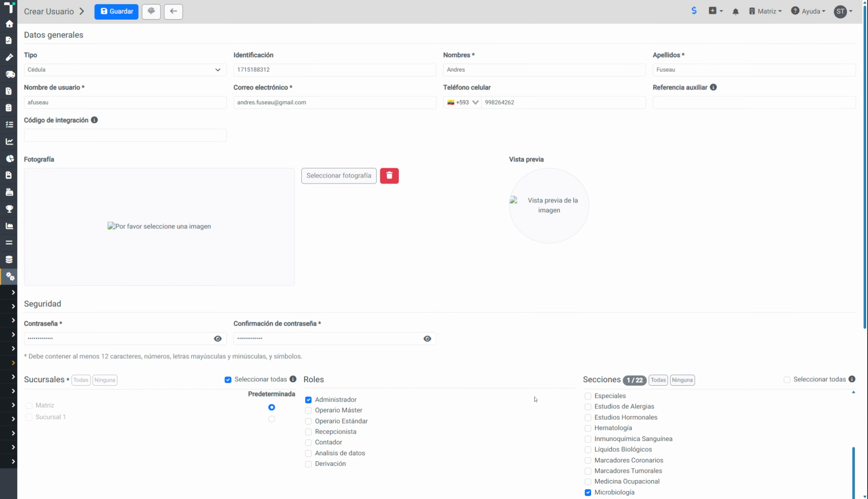Delete photo with red trash button
The height and width of the screenshot is (499, 868).
(389, 176)
